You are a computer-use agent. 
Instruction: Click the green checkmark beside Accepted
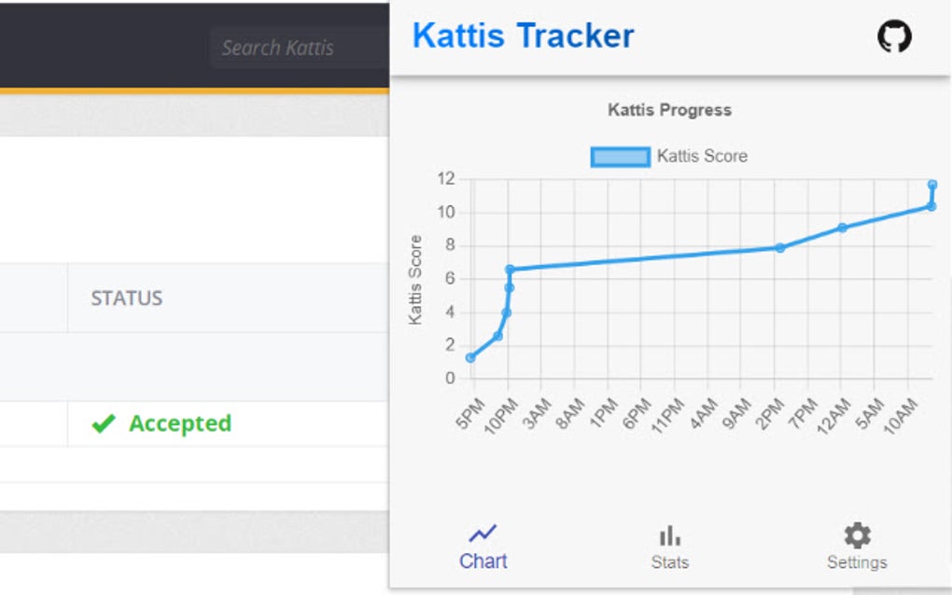tap(103, 423)
